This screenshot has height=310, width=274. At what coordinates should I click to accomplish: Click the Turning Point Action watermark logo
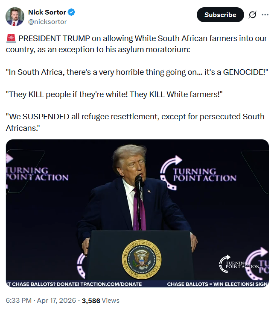239,264
